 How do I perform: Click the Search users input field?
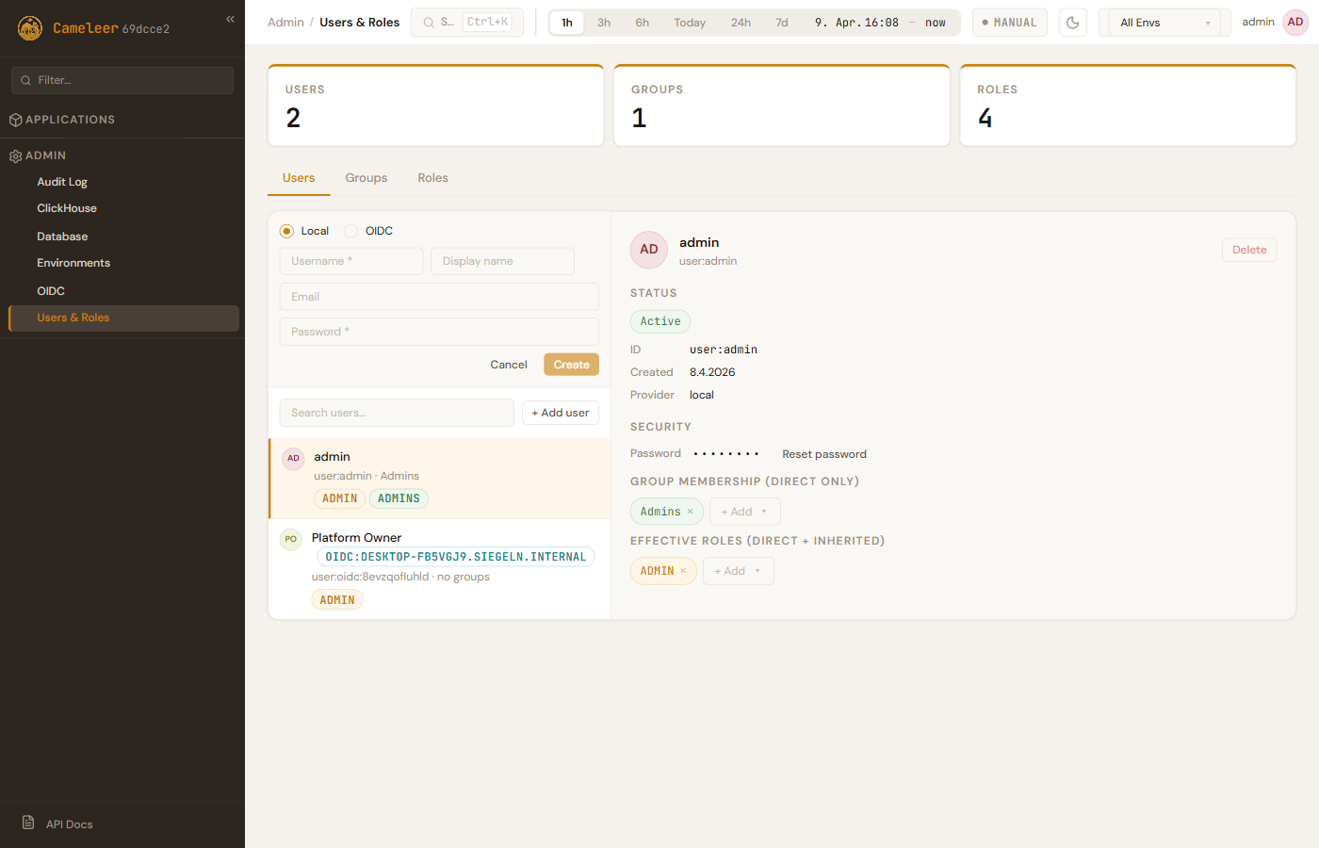(396, 413)
